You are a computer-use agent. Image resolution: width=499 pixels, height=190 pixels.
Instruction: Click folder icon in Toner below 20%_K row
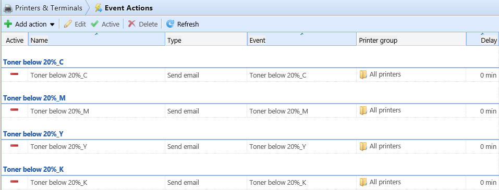click(363, 182)
